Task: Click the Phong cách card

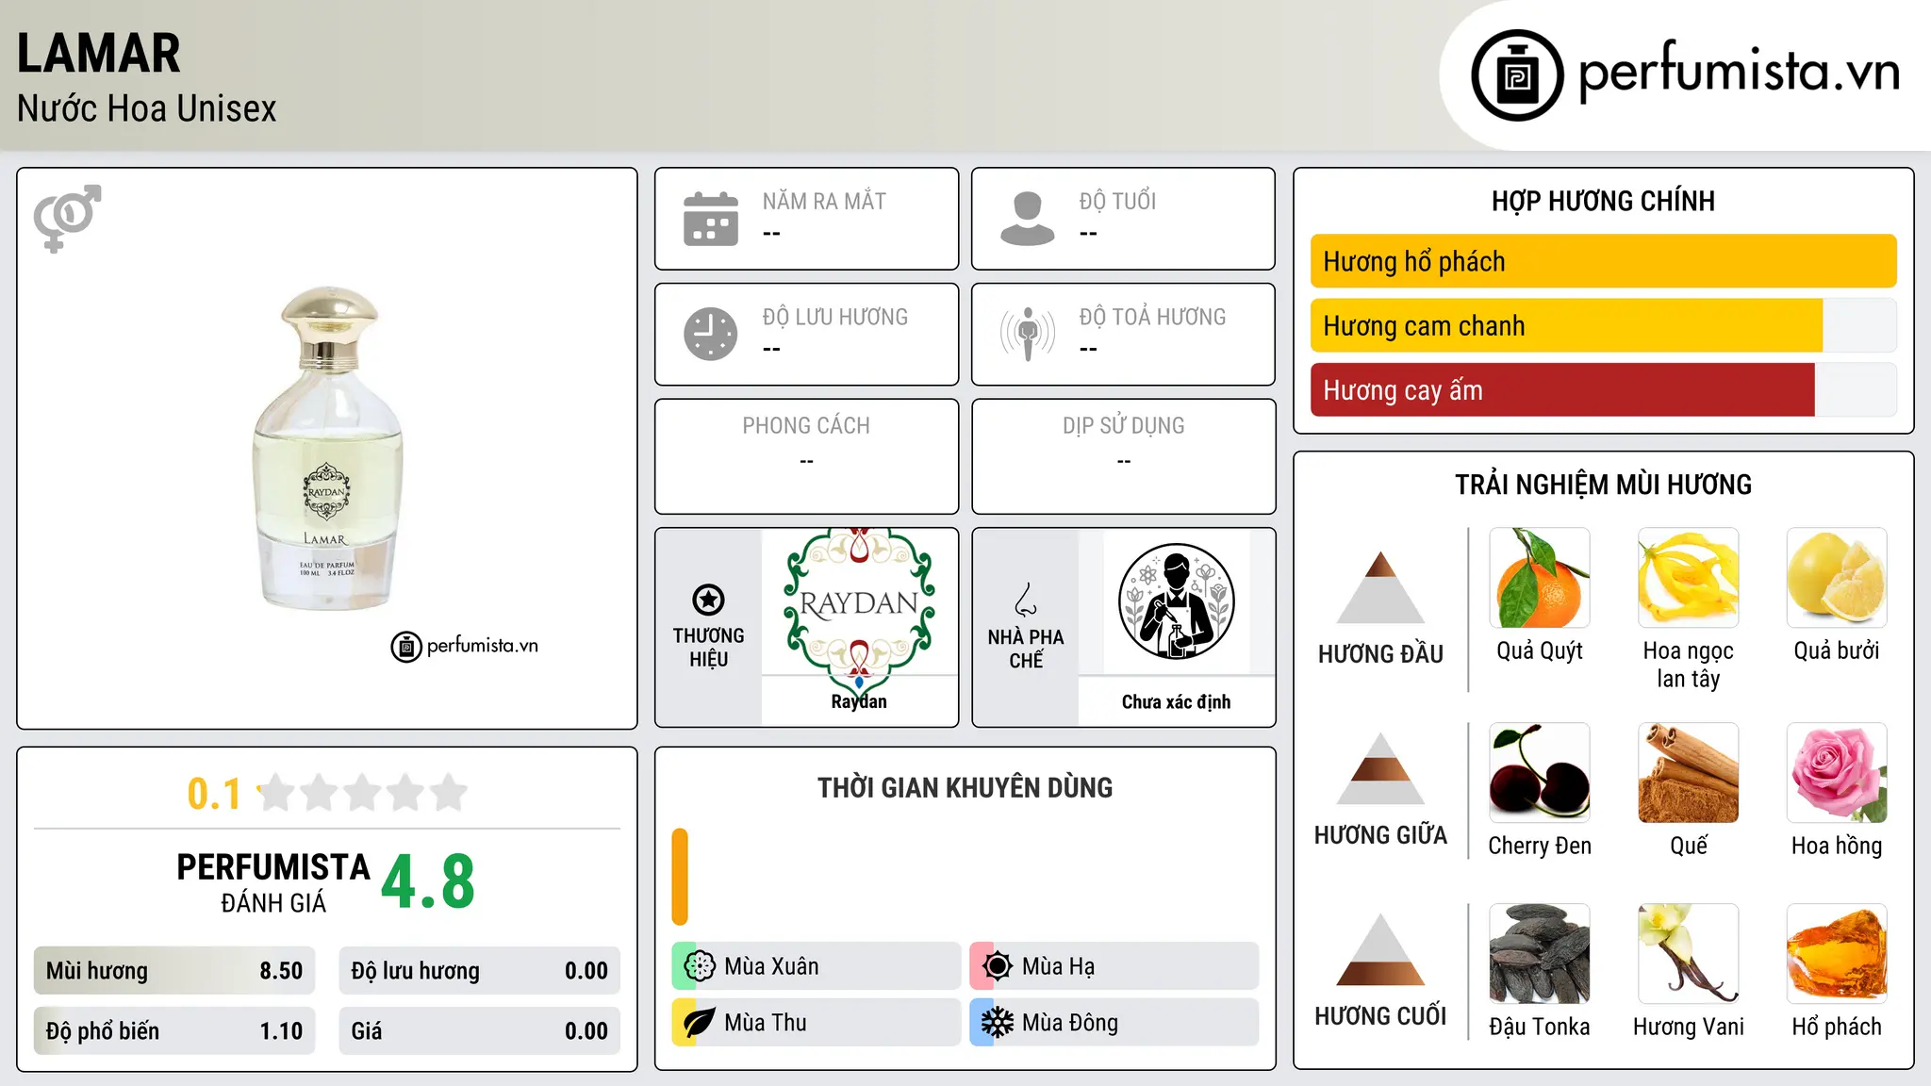Action: (806, 456)
